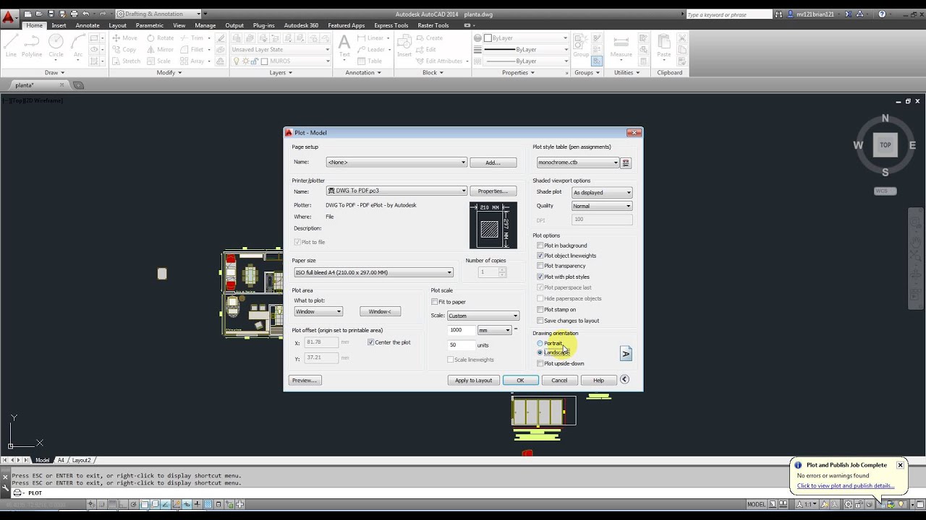This screenshot has width=926, height=520.
Task: Open the Shade plot dropdown
Action: (602, 193)
